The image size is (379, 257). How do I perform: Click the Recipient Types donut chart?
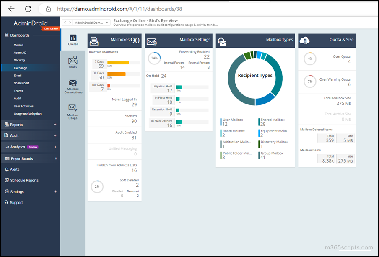pyautogui.click(x=255, y=78)
